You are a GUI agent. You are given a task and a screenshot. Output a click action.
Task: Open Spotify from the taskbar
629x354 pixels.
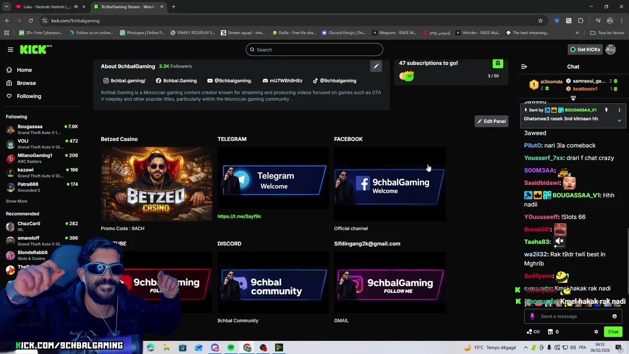click(x=231, y=348)
